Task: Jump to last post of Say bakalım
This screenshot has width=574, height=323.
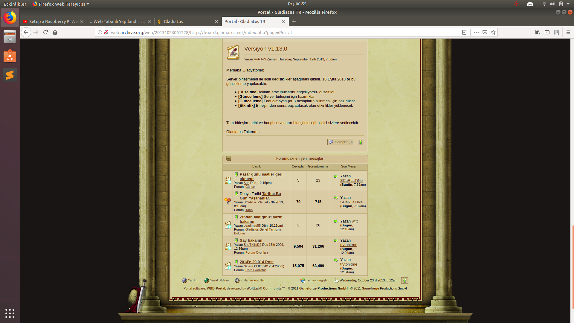Action: point(336,240)
